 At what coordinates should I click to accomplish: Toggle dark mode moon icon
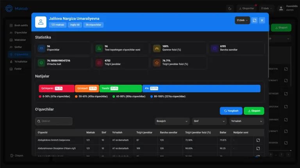coord(230,9)
